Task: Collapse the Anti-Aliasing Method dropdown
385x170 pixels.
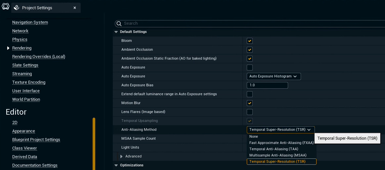Action: (280, 130)
